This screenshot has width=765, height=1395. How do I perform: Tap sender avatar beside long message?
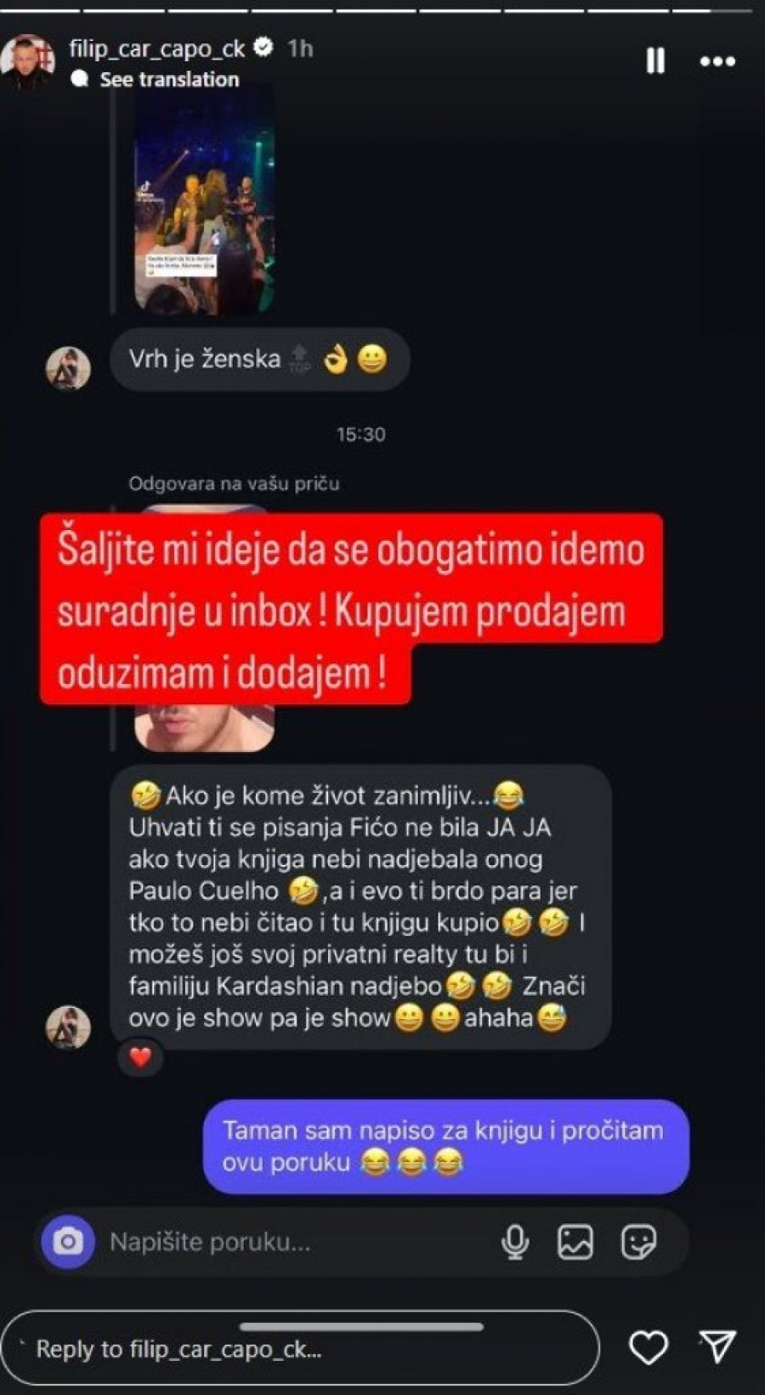[x=68, y=1027]
